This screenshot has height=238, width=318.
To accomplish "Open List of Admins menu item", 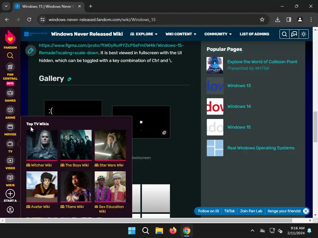I will 254,34.
